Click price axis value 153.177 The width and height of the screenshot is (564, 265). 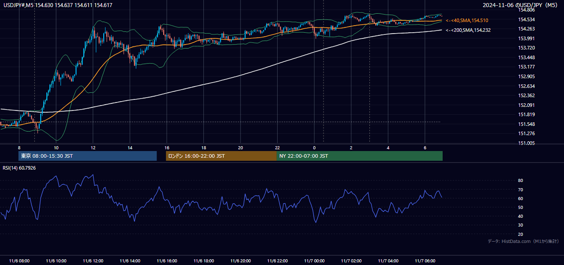pyautogui.click(x=527, y=67)
